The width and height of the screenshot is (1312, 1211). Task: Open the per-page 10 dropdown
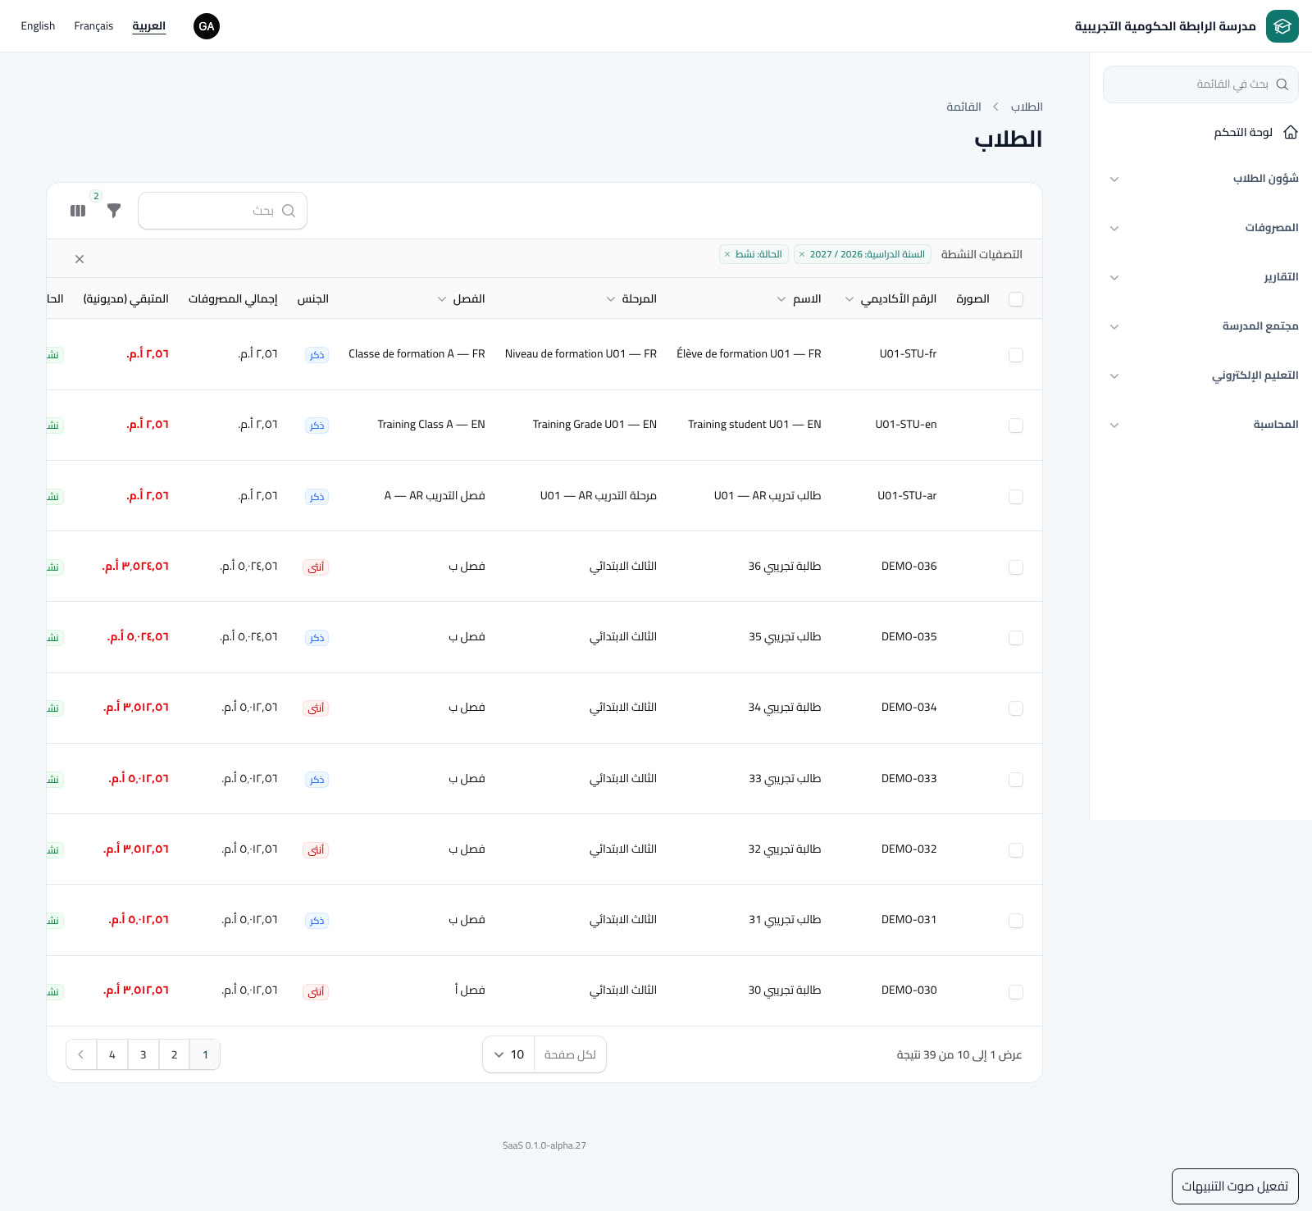[508, 1054]
